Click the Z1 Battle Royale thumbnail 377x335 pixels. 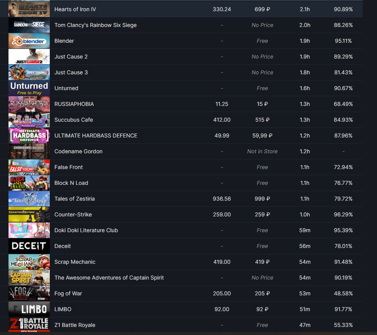pos(29,325)
